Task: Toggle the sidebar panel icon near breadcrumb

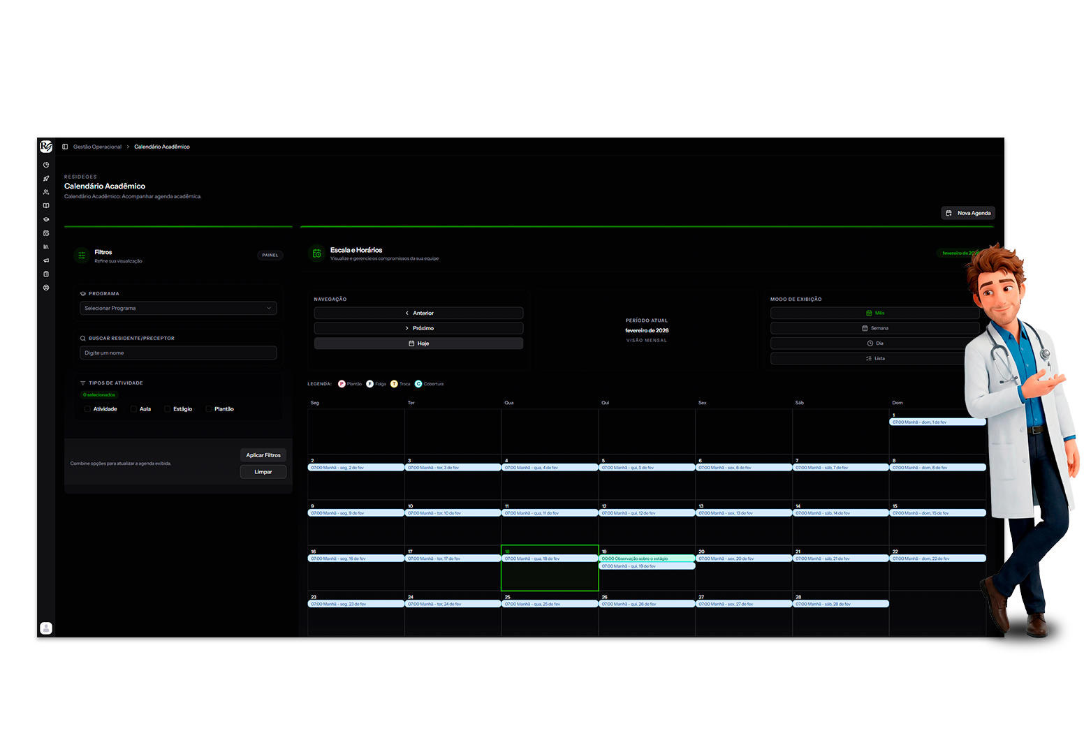Action: click(x=65, y=147)
